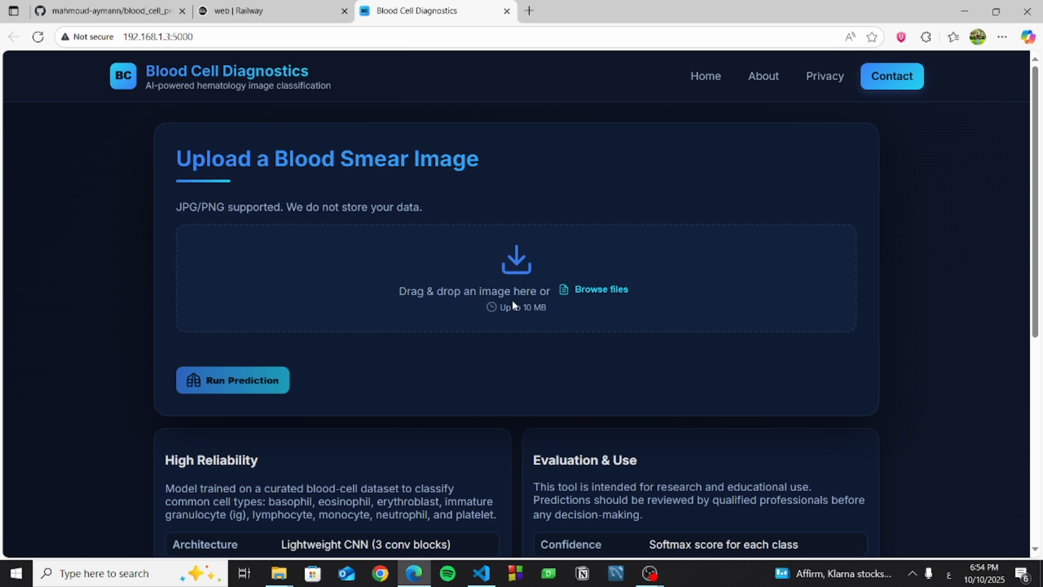The height and width of the screenshot is (587, 1043).
Task: Open Settings and more menu
Action: [1002, 36]
